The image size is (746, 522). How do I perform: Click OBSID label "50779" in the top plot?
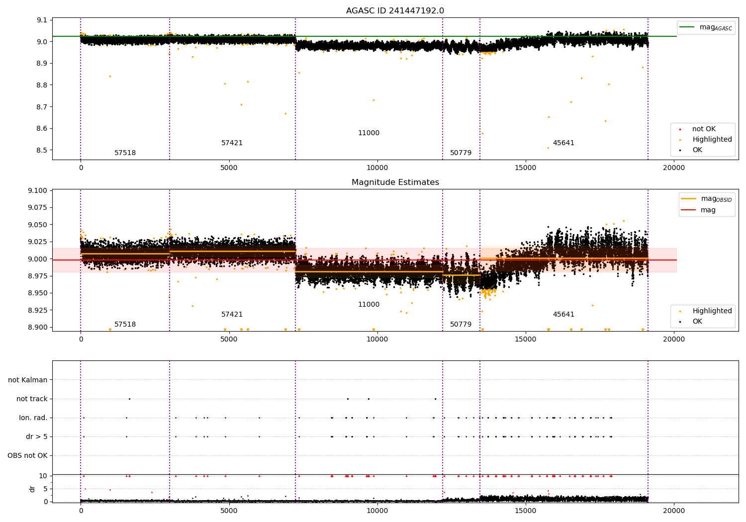pyautogui.click(x=461, y=153)
